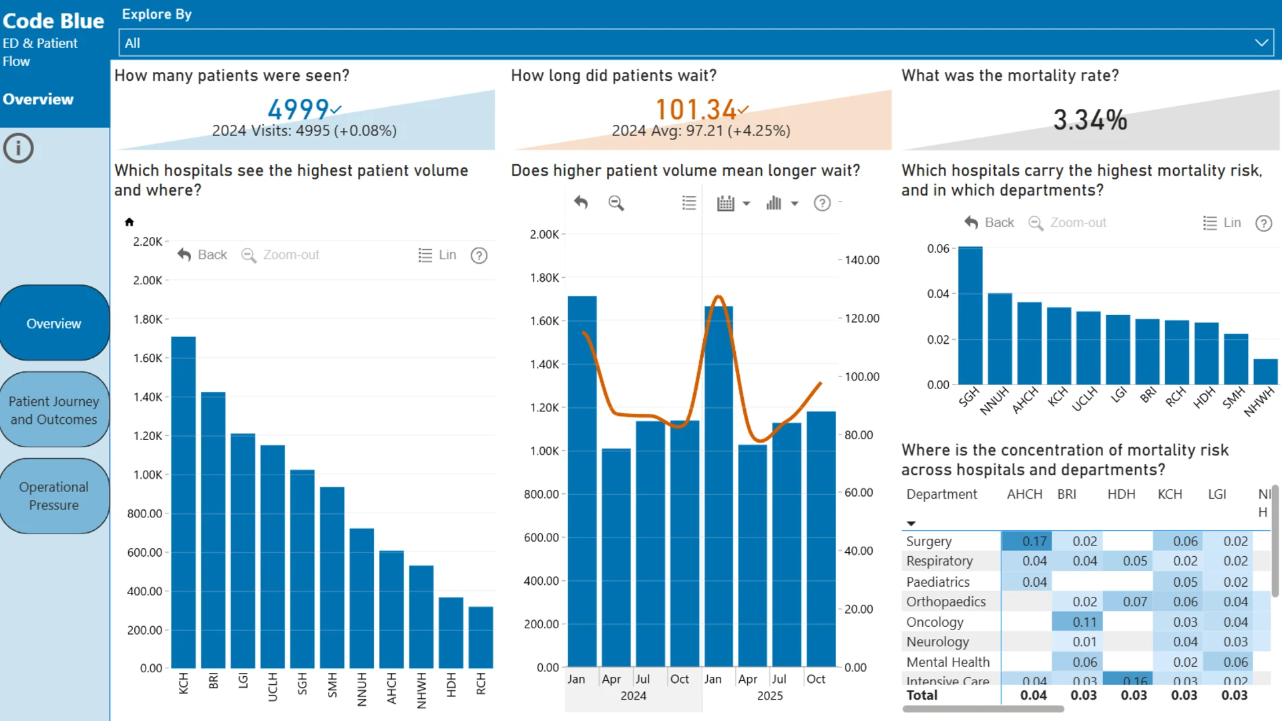Click the 3.34% mortality rate KPI

tap(1090, 120)
